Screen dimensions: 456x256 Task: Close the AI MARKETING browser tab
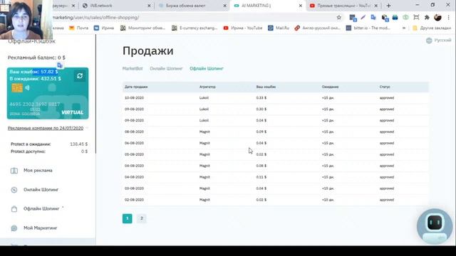click(301, 6)
